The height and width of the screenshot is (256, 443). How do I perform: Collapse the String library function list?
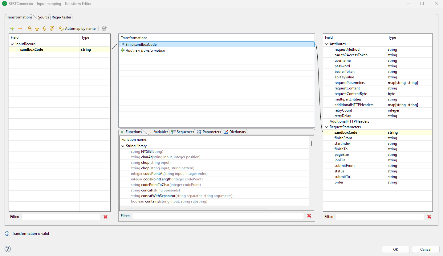pyautogui.click(x=123, y=146)
